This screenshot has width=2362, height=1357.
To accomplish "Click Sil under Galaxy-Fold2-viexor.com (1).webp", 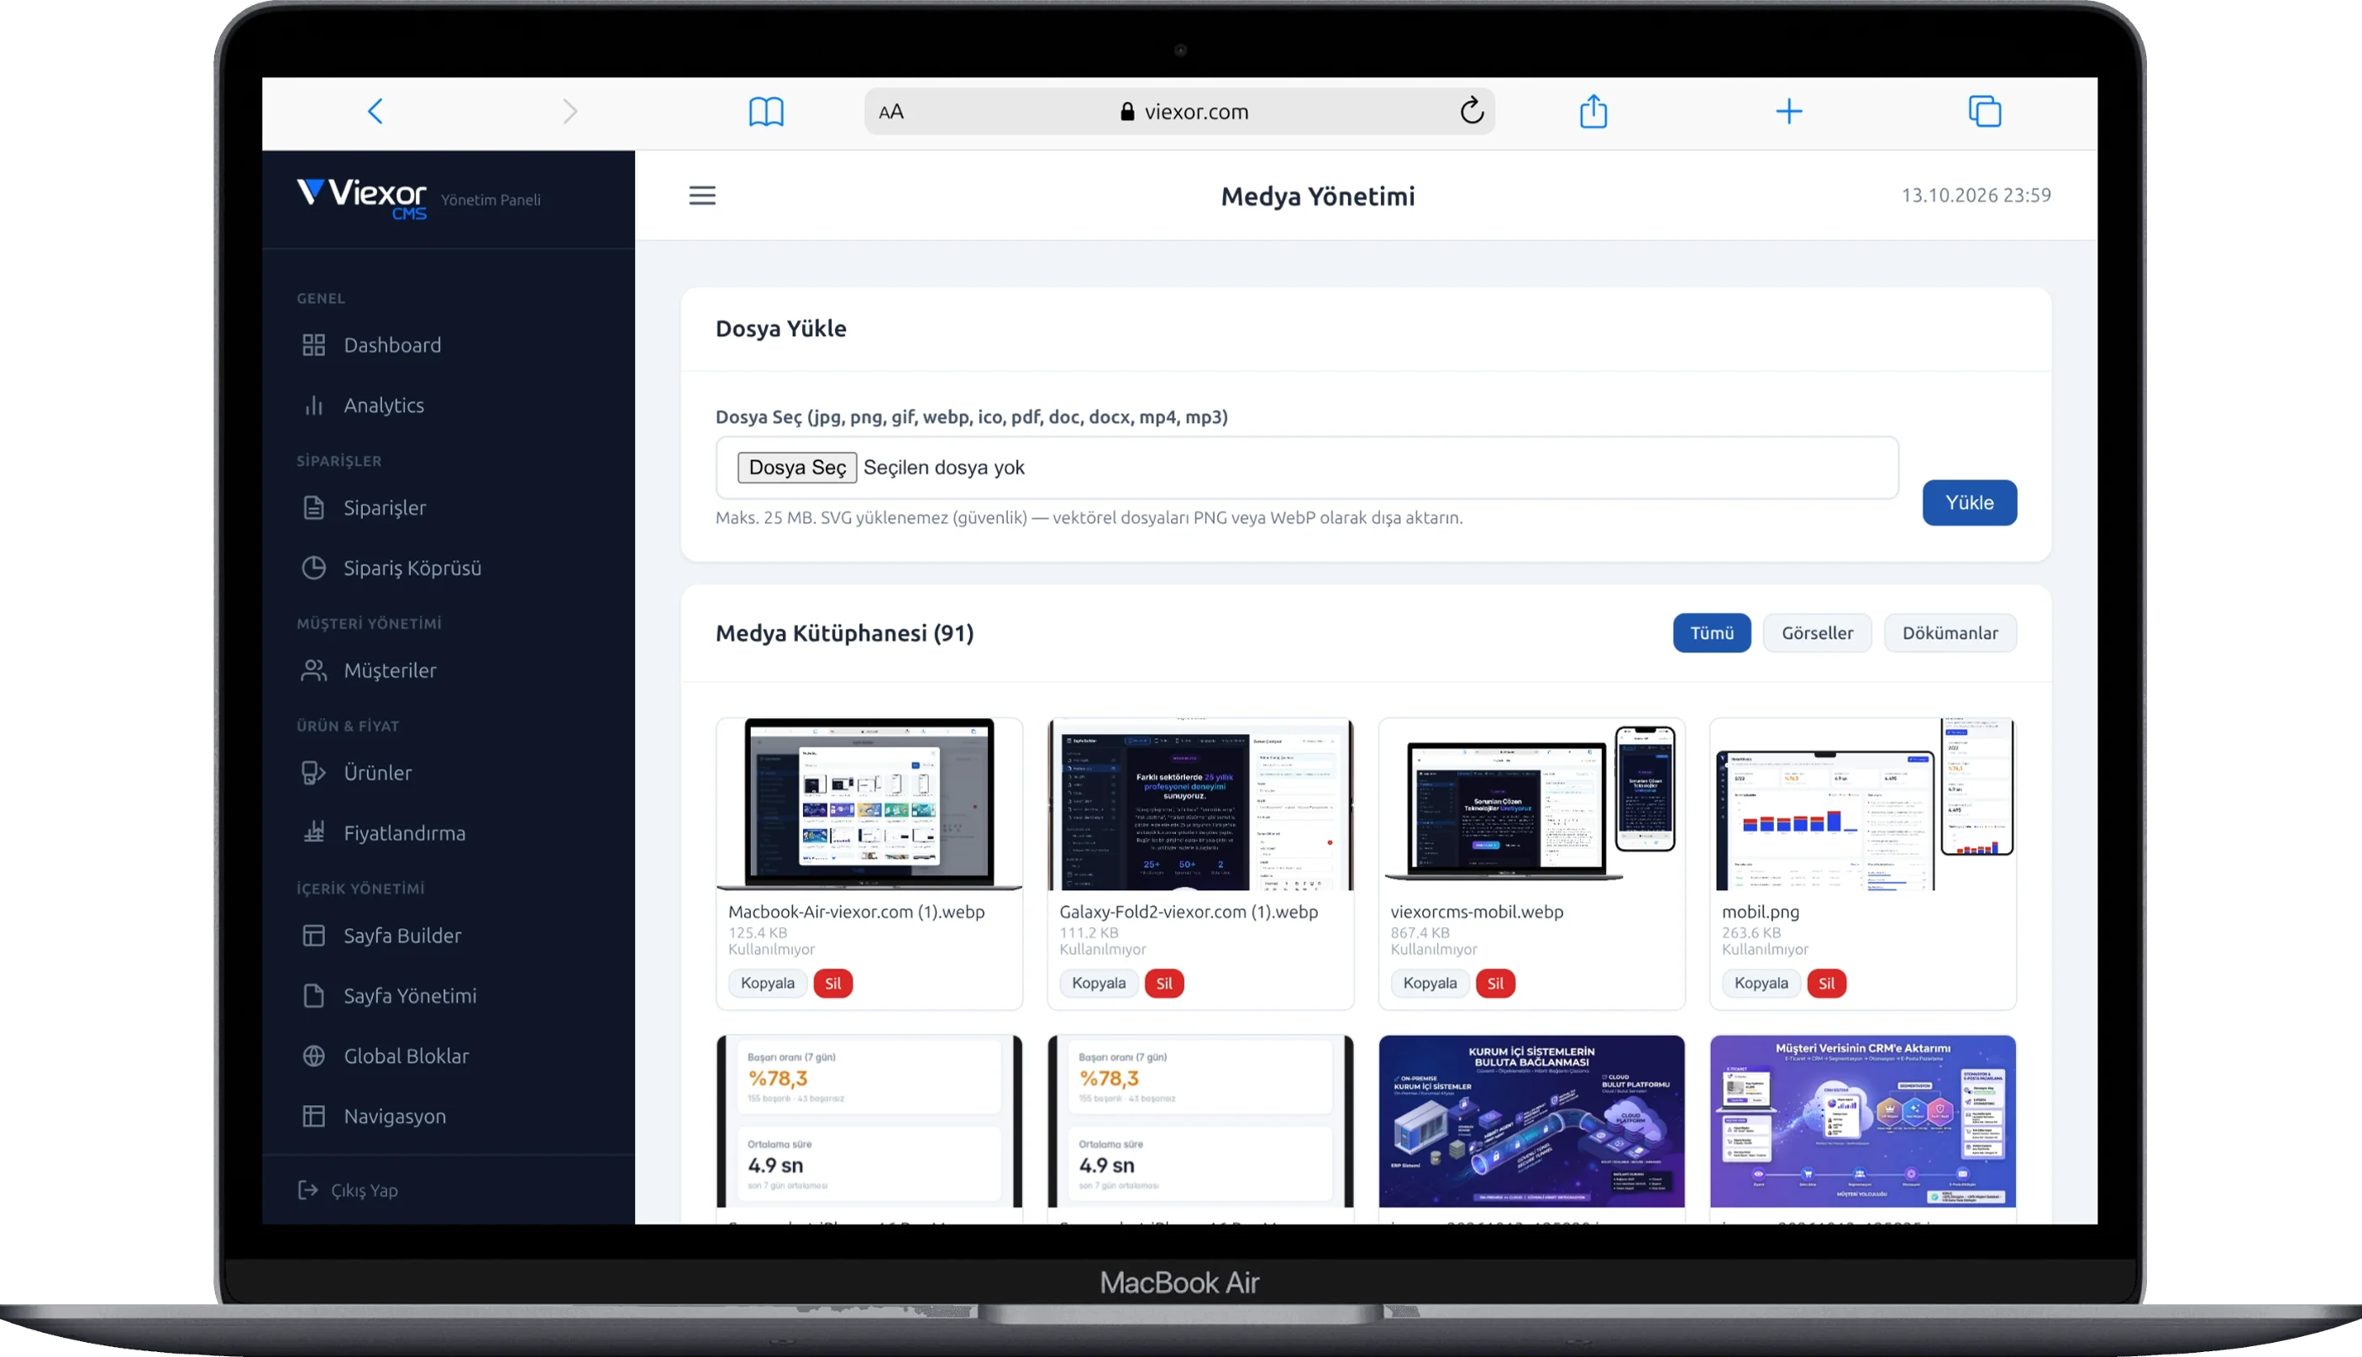I will click(x=1164, y=983).
